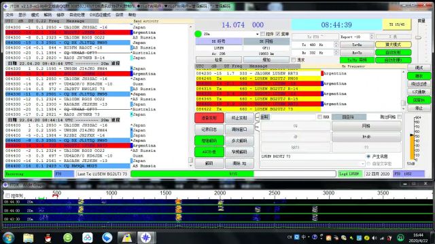The height and width of the screenshot is (244, 435).
Task: Open the blue cloud app in the taskbar
Action: pyautogui.click(x=88, y=238)
